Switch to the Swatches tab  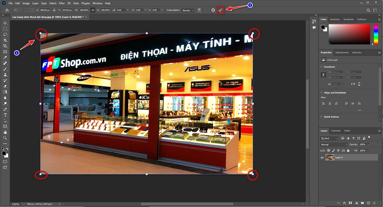[335, 19]
